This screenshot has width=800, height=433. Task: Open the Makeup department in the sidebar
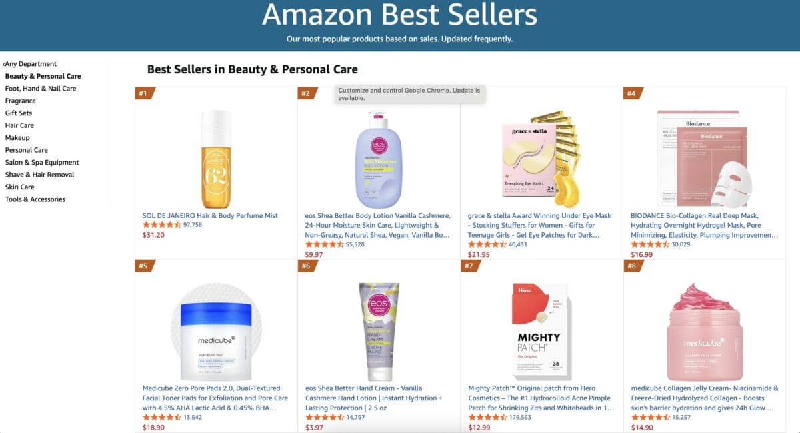[17, 137]
